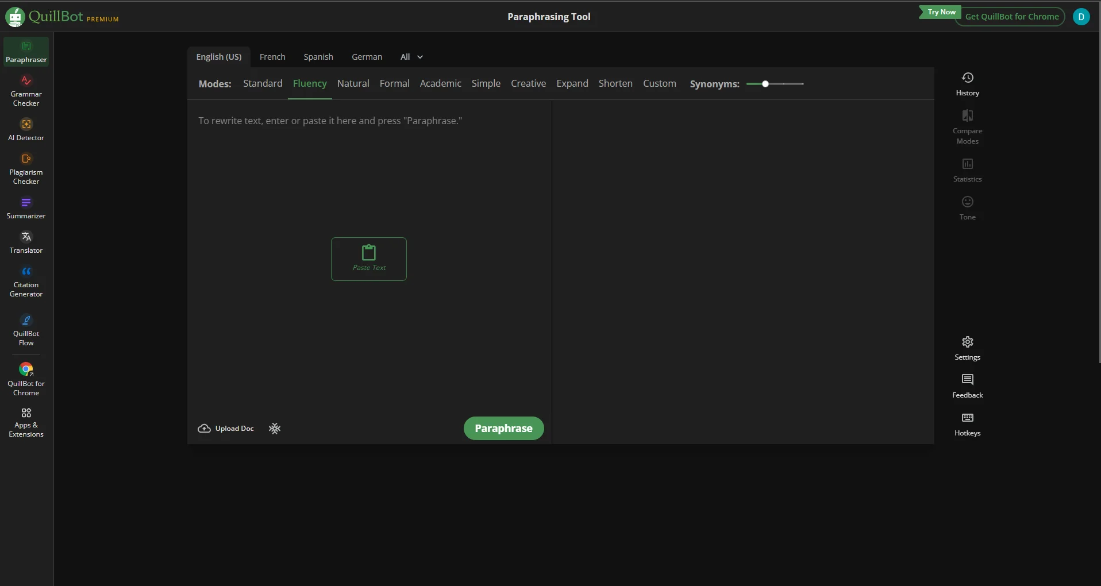Open the Feedback form
Screen dimensions: 1101x586
click(968, 386)
